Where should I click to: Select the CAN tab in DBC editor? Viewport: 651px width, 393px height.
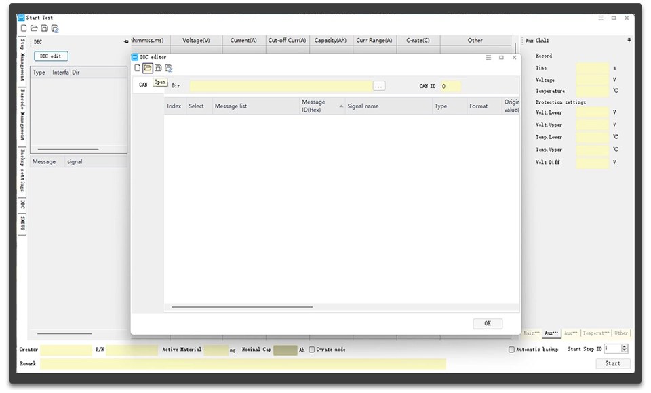coord(143,85)
